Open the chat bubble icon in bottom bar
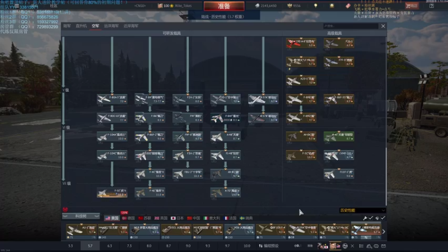 (376, 246)
